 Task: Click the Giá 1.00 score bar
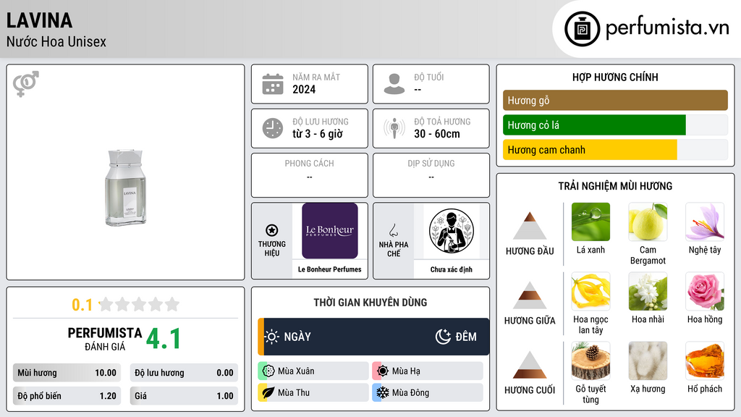point(184,396)
